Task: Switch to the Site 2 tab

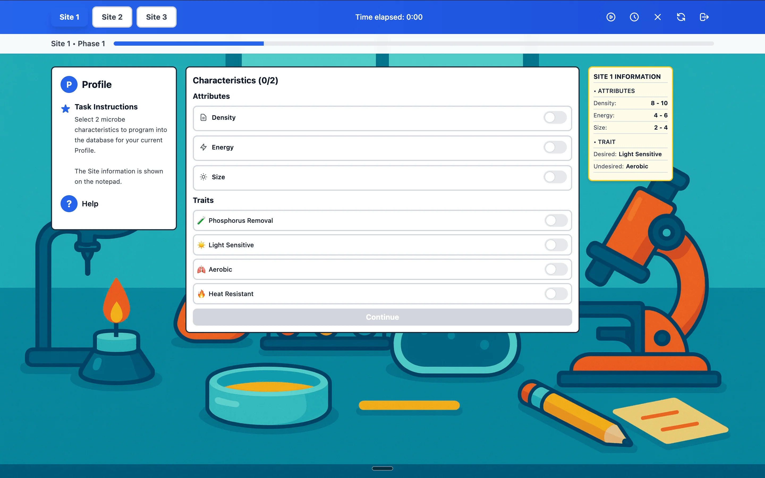Action: 112,17
